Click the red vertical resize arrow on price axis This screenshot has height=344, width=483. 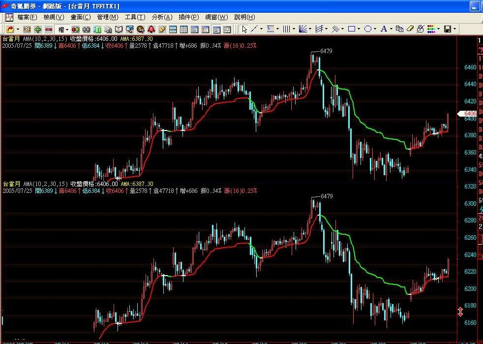(460, 312)
